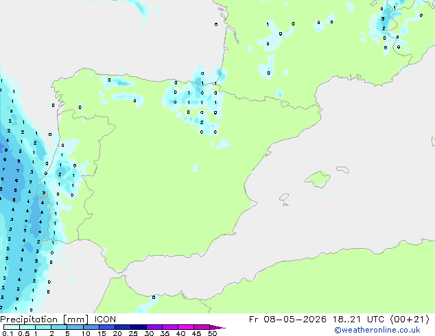Click the Menorca island outline
Screen dimensions: 435x336
coord(342,169)
